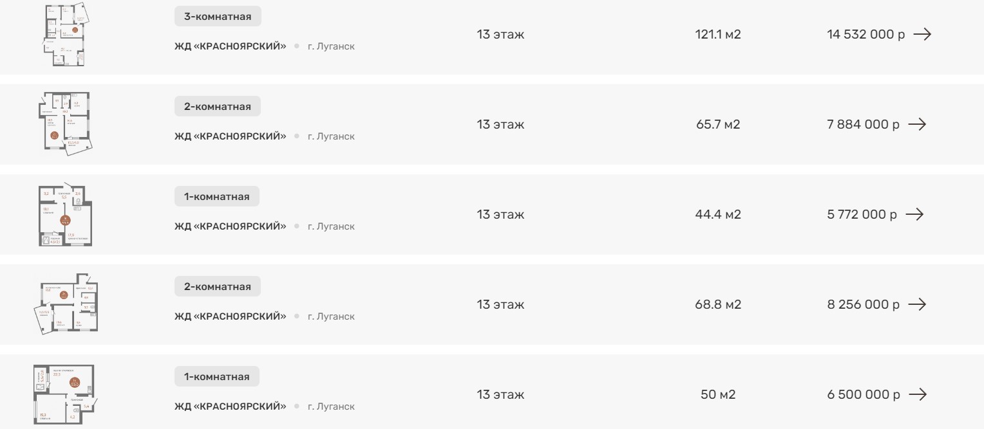Open floor plan thumbnail of 121.1 м2 apartment
The image size is (984, 429).
tap(64, 35)
